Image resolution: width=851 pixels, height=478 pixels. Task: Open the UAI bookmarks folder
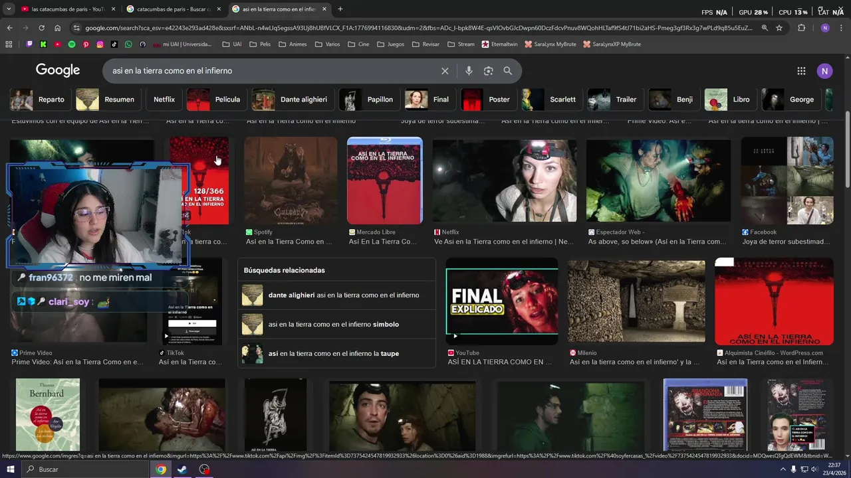tap(231, 44)
